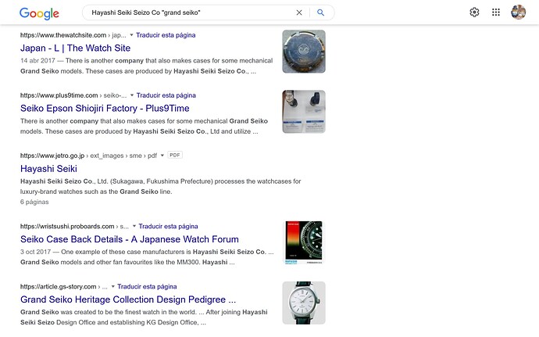Click the Google logo
Screen dimensions: 539x337
pos(39,13)
